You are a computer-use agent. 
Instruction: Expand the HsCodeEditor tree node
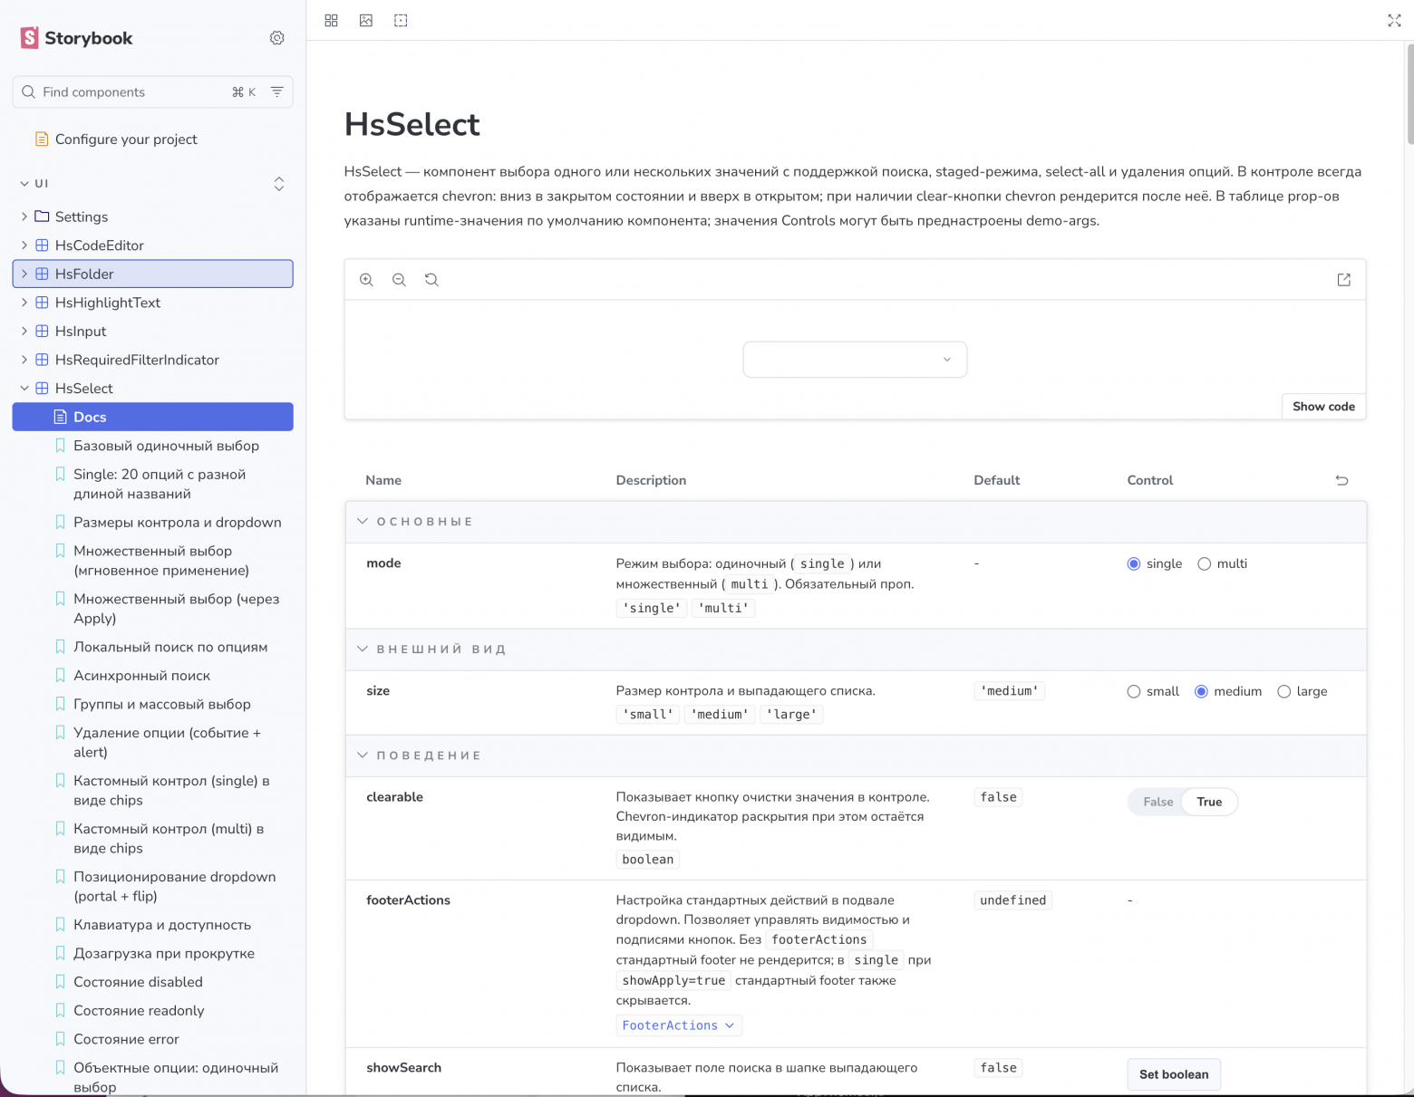pos(24,245)
